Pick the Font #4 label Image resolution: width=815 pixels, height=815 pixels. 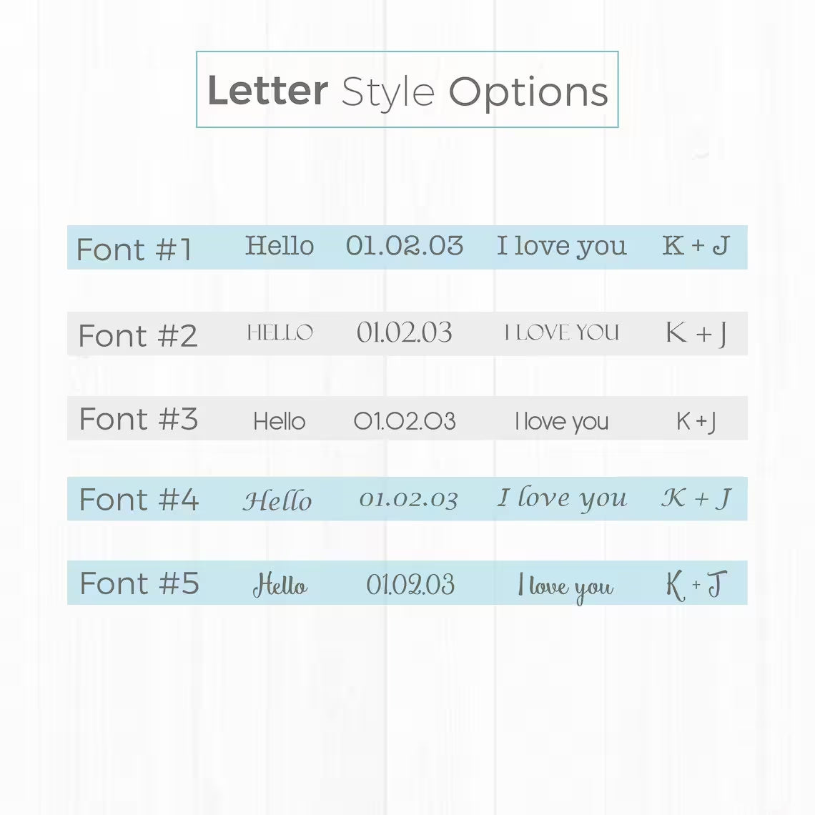pyautogui.click(x=139, y=500)
